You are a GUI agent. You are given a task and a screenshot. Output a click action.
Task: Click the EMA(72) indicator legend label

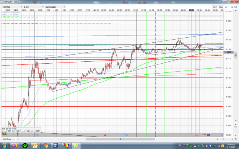(x=10, y=14)
